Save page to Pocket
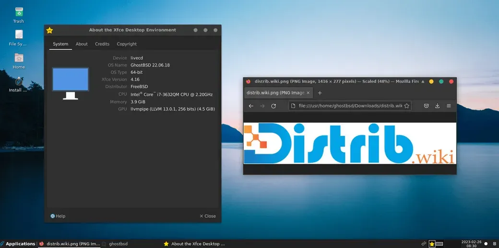Viewport: 499px width, 248px height. (426, 106)
